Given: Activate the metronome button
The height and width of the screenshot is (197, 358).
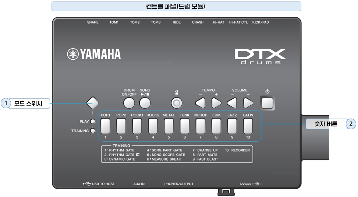Looking at the screenshot, I should (x=177, y=103).
